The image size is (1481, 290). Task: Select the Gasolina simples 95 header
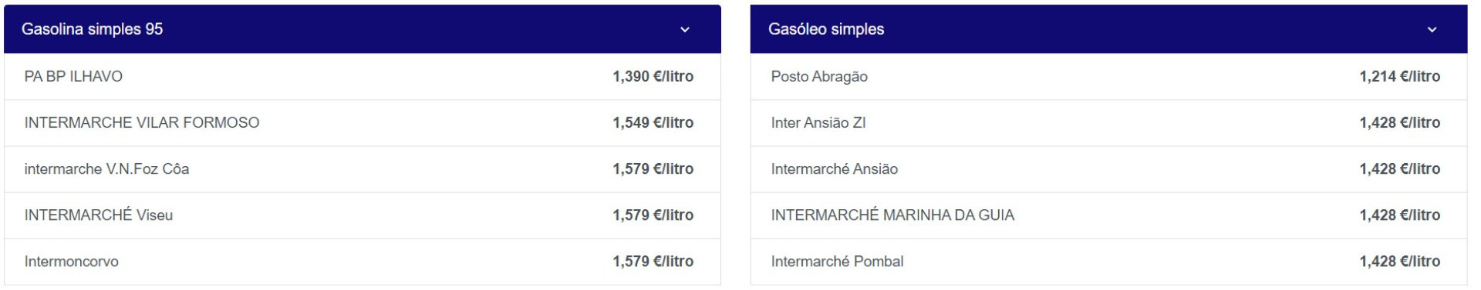point(363,29)
